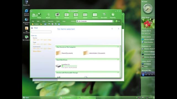Filter Type by Other
This screenshot has width=177, height=99.
click(x=50, y=44)
